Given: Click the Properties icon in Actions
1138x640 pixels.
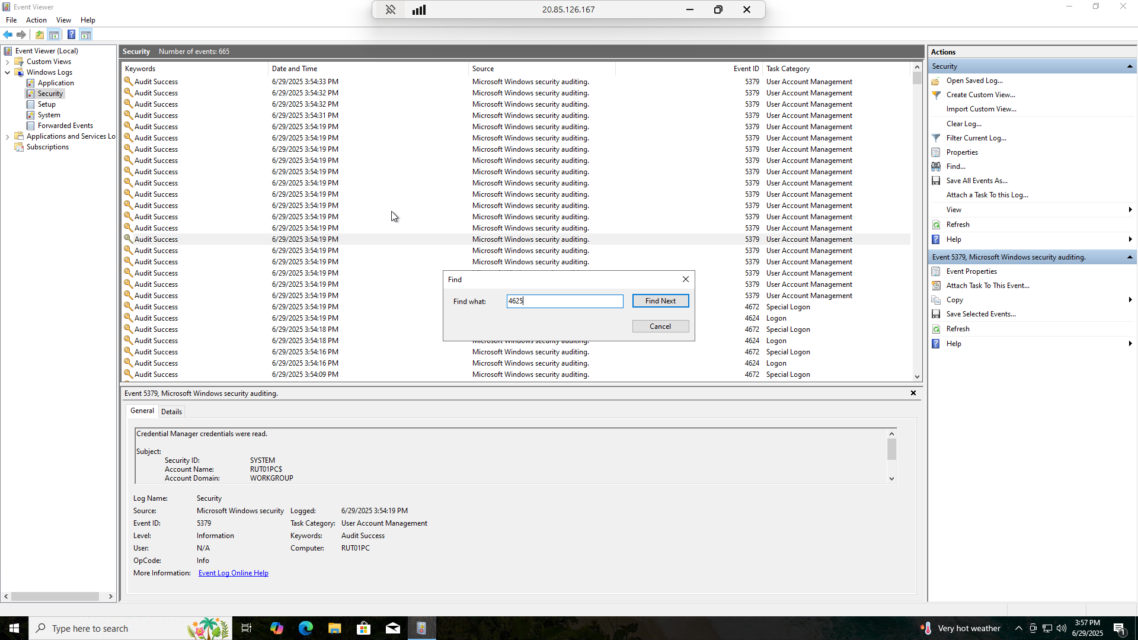Looking at the screenshot, I should (x=936, y=152).
